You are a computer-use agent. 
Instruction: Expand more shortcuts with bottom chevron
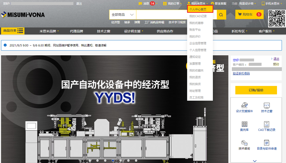point(255,161)
